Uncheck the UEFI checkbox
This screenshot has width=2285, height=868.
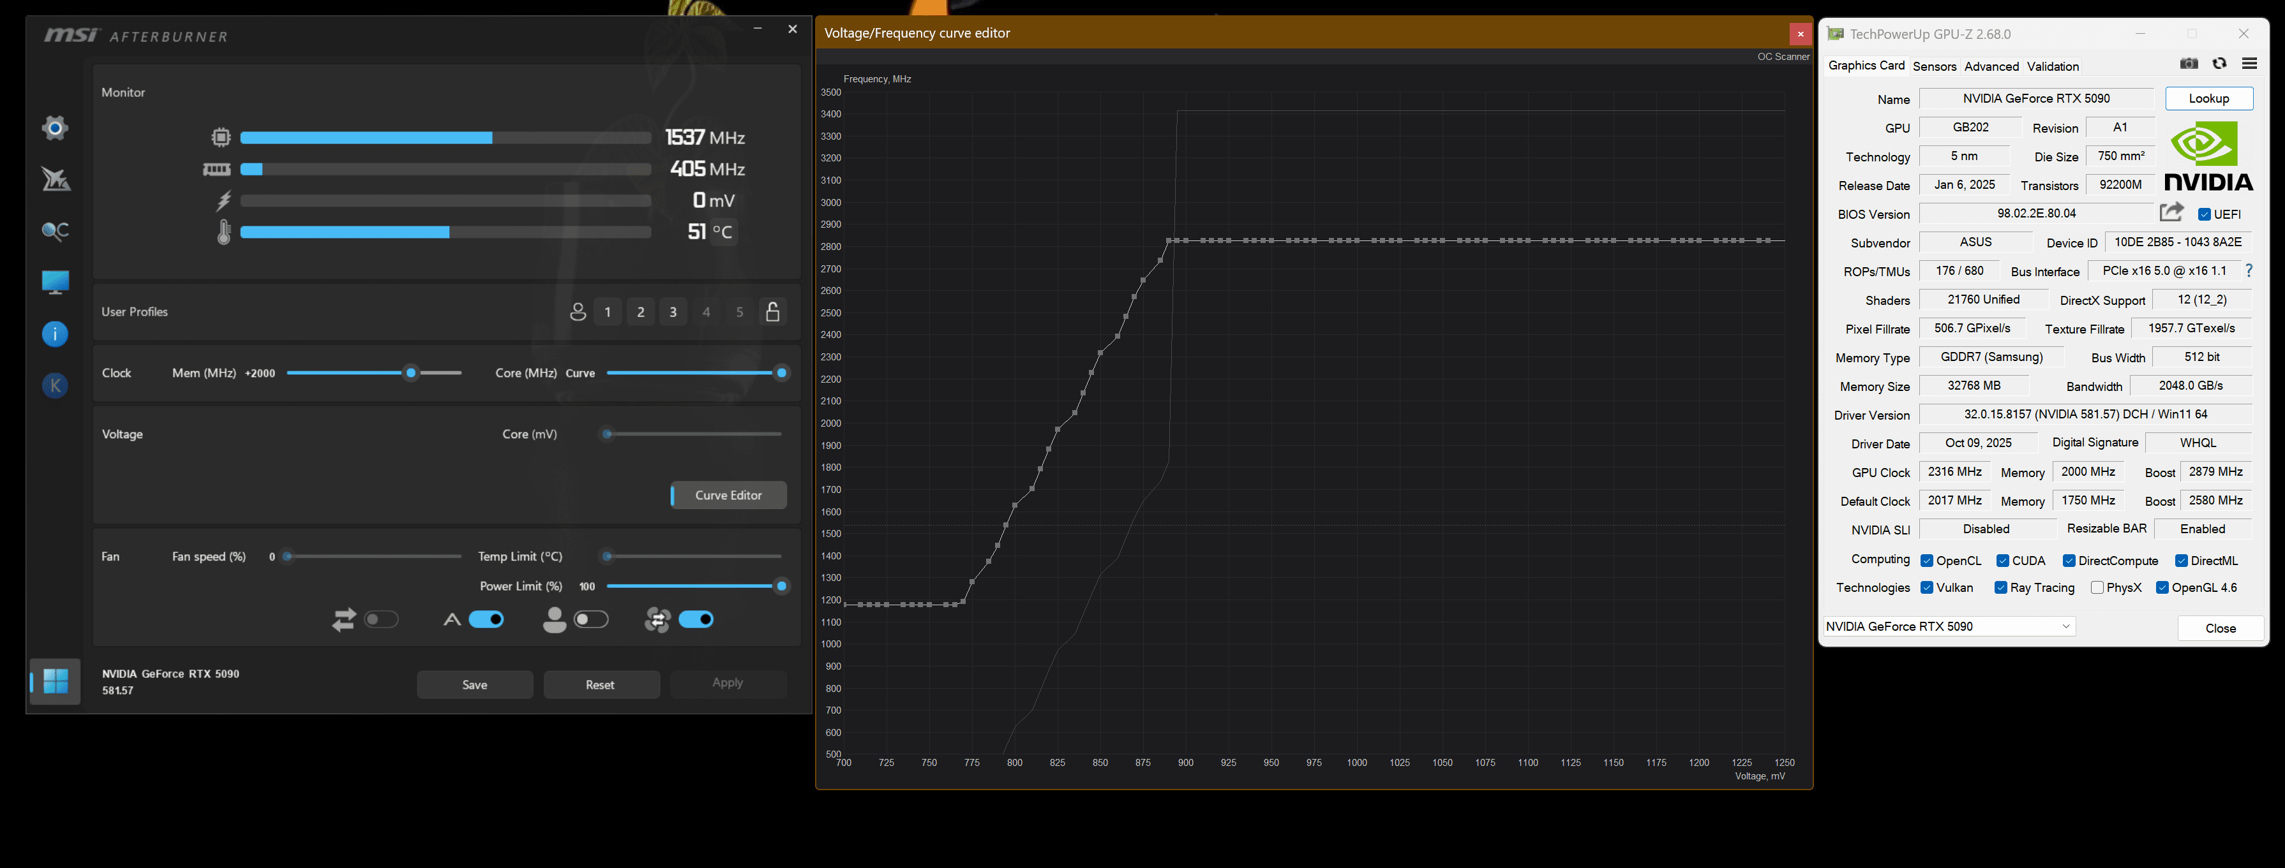pyautogui.click(x=2205, y=214)
